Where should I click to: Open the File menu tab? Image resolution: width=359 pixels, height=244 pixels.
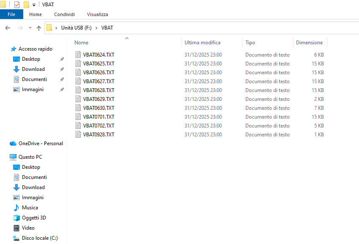11,14
